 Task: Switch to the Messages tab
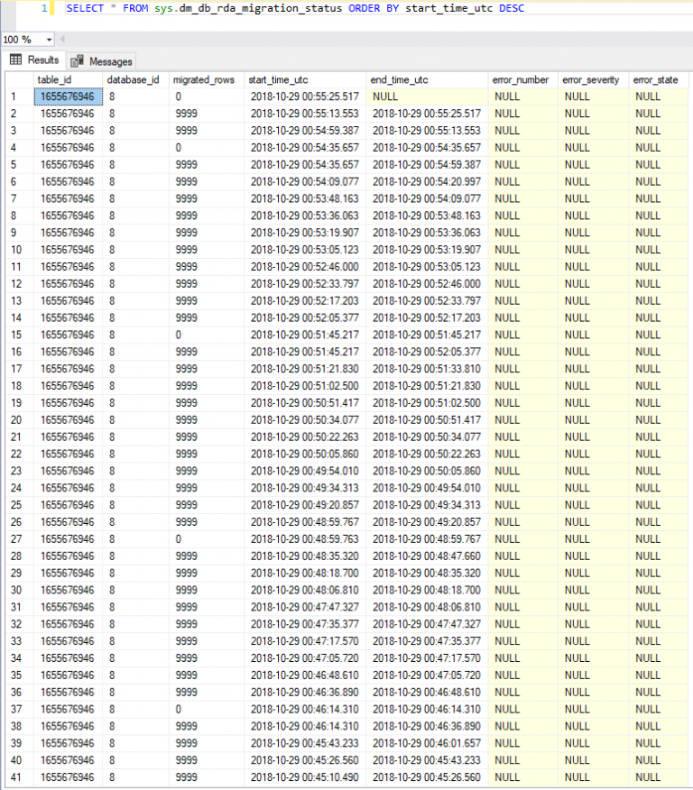coord(102,61)
